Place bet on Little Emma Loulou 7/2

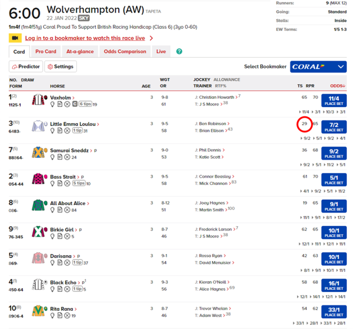334,127
